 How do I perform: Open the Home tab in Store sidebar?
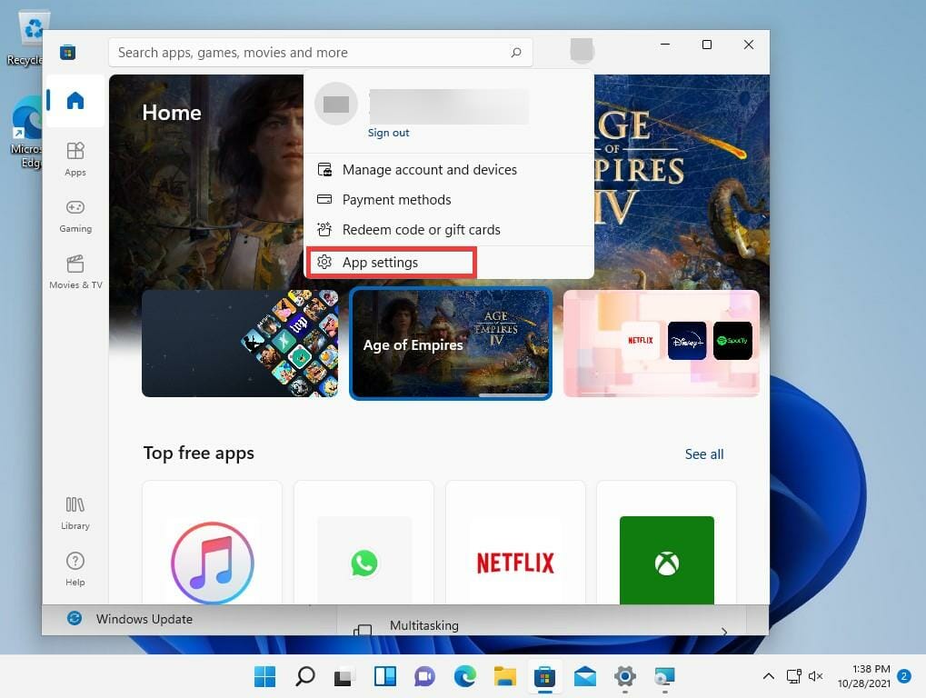[75, 101]
